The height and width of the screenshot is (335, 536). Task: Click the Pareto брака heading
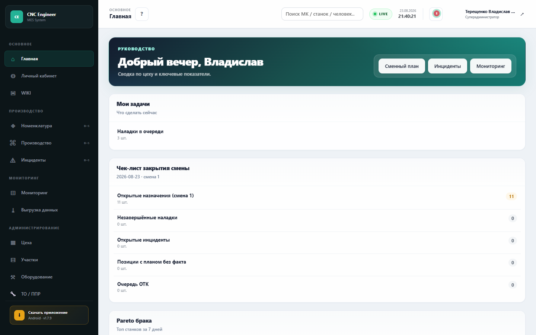[134, 321]
